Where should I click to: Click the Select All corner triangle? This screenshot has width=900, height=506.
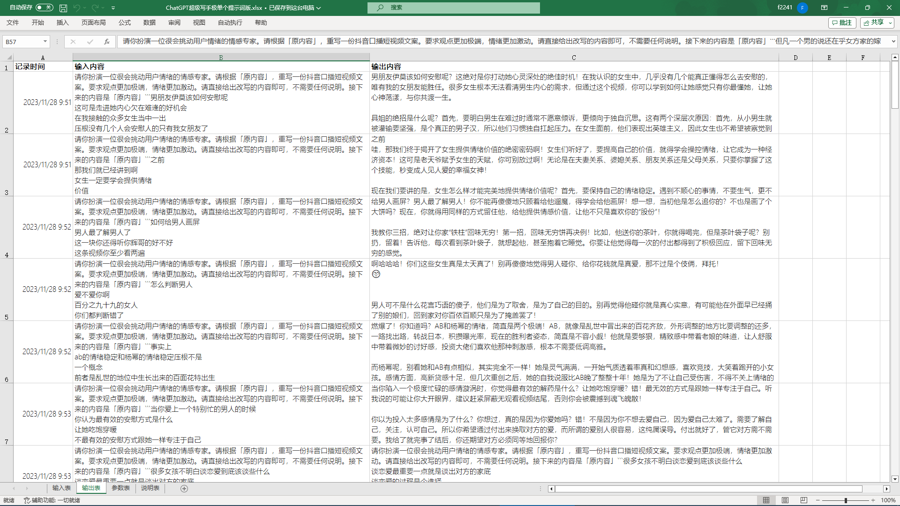9,58
